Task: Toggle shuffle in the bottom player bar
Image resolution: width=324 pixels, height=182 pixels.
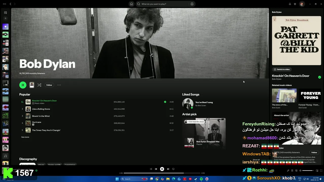Action: coord(151,169)
